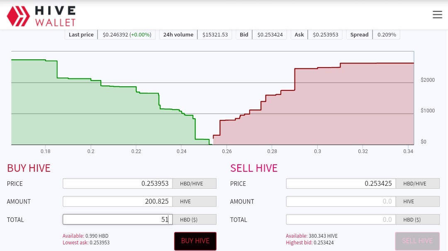The width and height of the screenshot is (448, 251).
Task: Click the Hive Wallet logo
Action: pyautogui.click(x=41, y=16)
